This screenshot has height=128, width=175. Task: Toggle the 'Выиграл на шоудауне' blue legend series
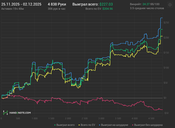(113, 125)
